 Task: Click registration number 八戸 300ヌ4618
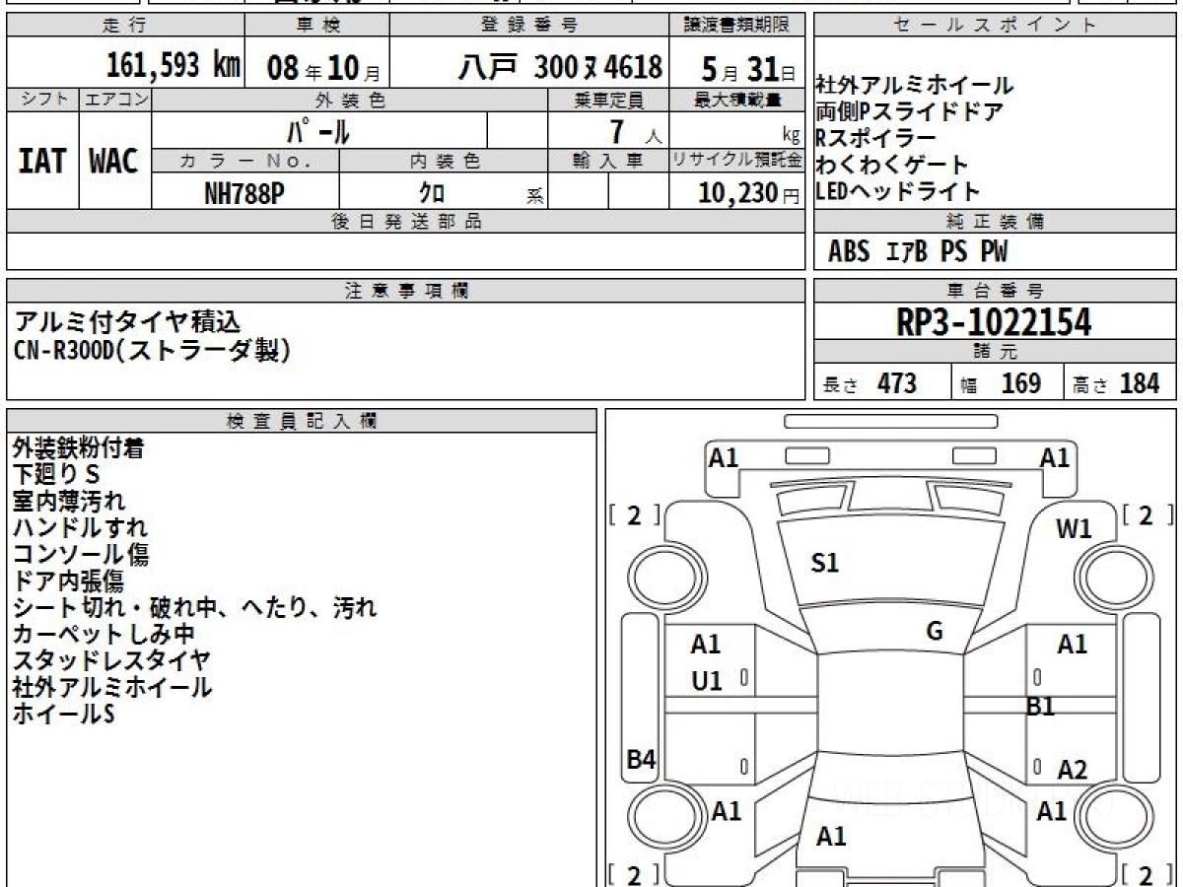tap(560, 67)
